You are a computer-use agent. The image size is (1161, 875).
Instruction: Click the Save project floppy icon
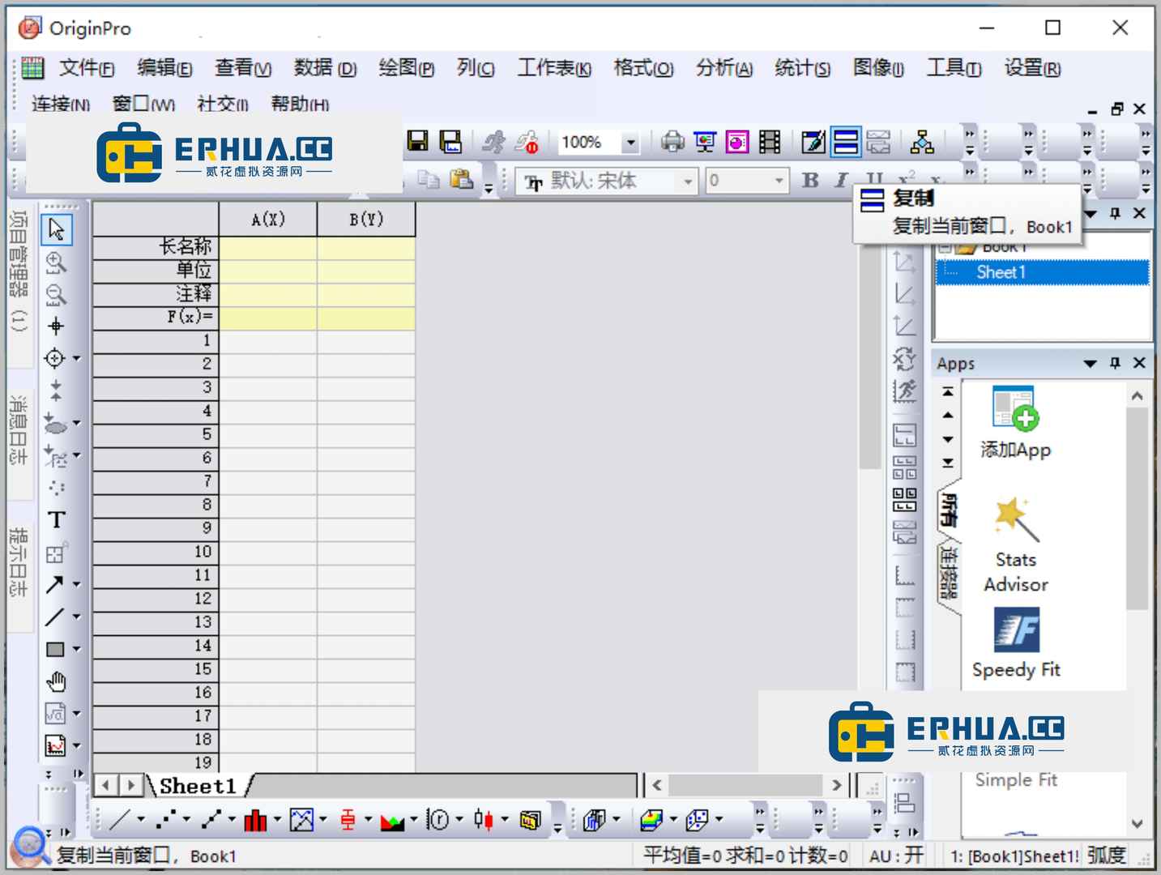pyautogui.click(x=417, y=142)
